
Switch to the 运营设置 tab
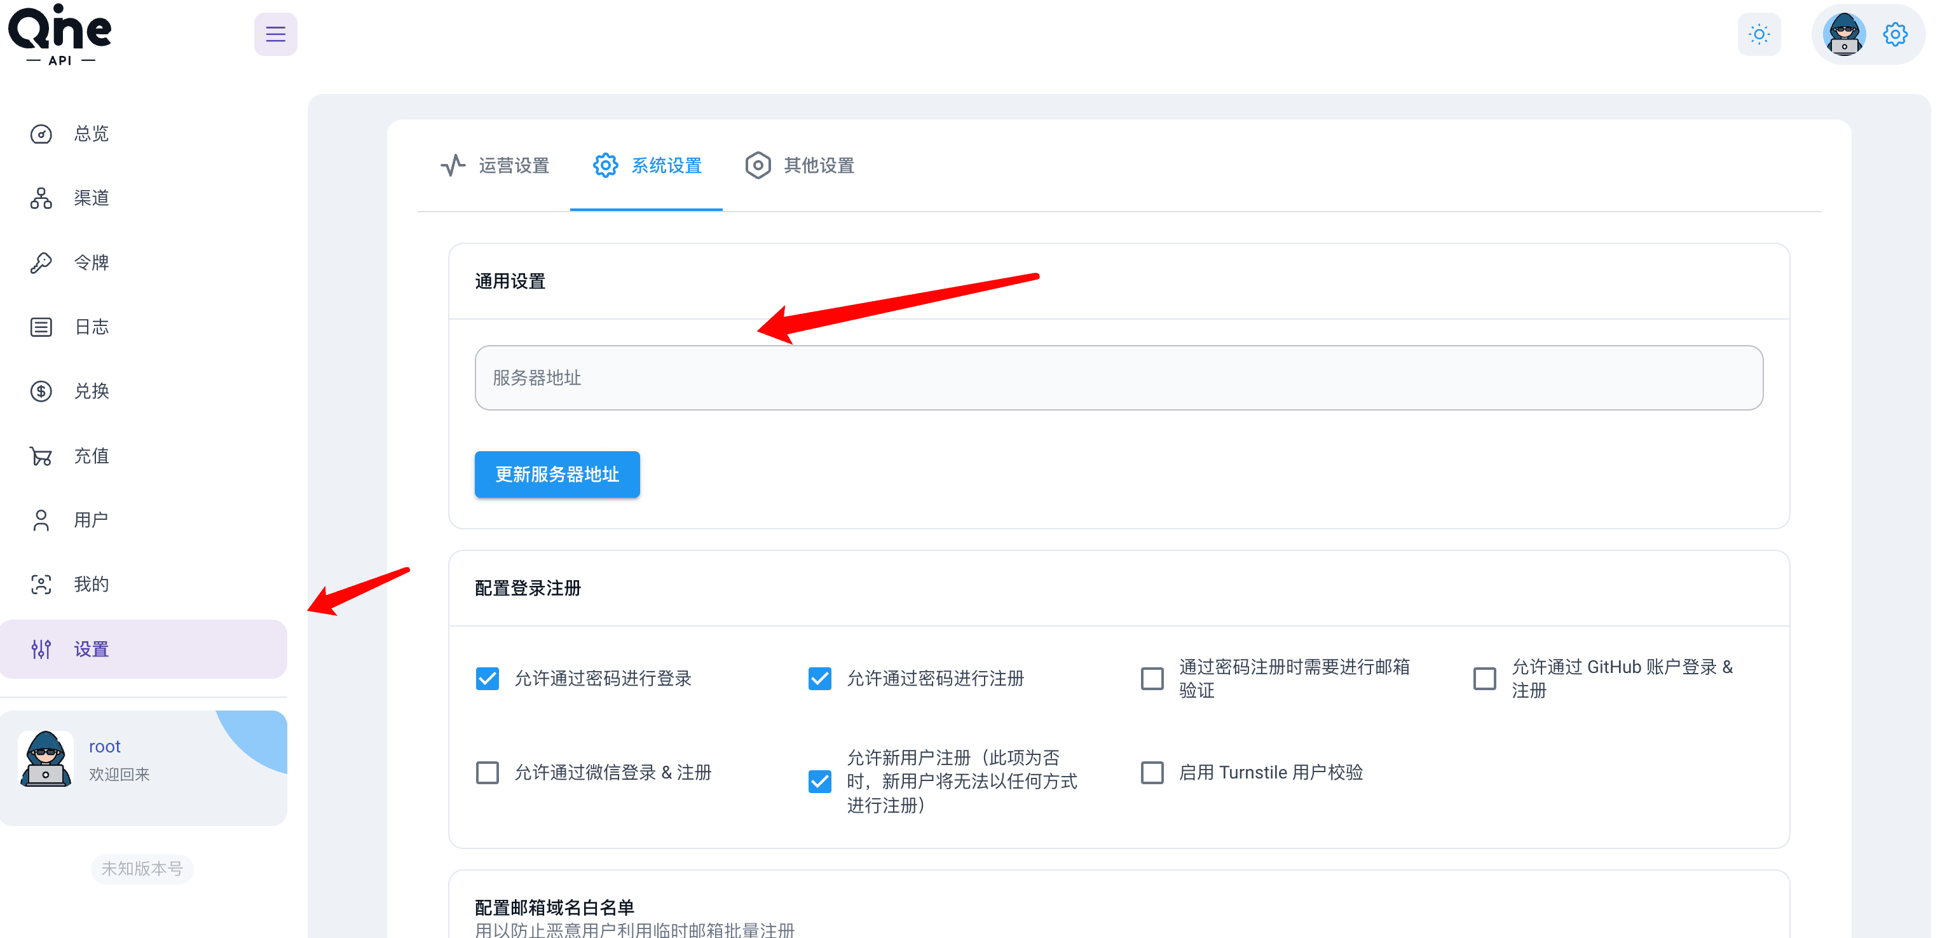coord(494,166)
